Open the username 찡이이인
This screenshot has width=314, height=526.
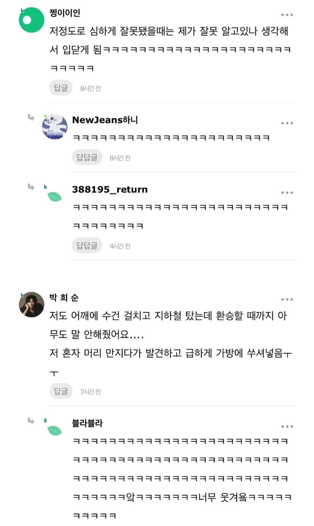[x=65, y=13]
